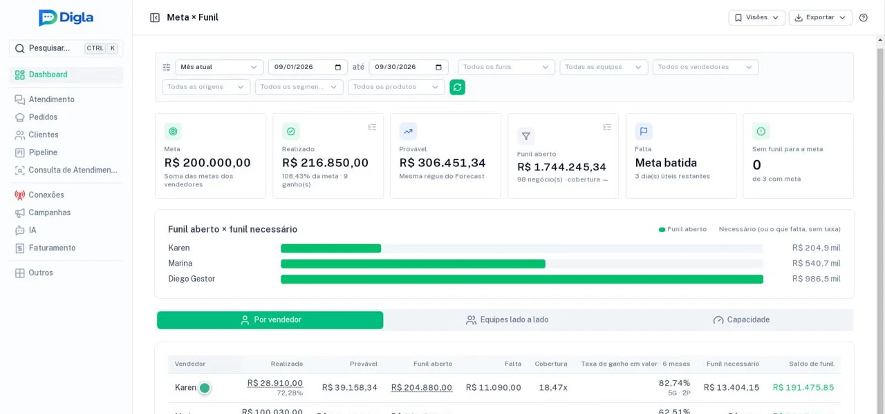
Task: Click the R$ 986,5 mil value
Action: [x=817, y=279]
